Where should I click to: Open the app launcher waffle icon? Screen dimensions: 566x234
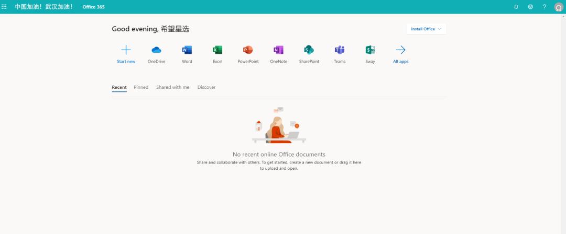tap(4, 7)
